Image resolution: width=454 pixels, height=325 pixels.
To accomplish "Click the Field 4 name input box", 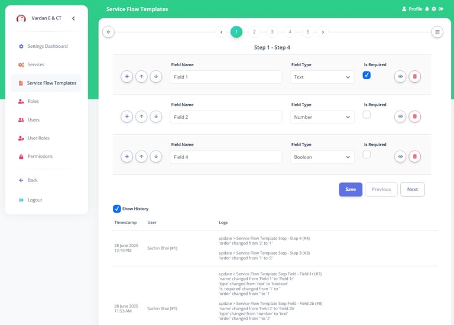I will (226, 157).
